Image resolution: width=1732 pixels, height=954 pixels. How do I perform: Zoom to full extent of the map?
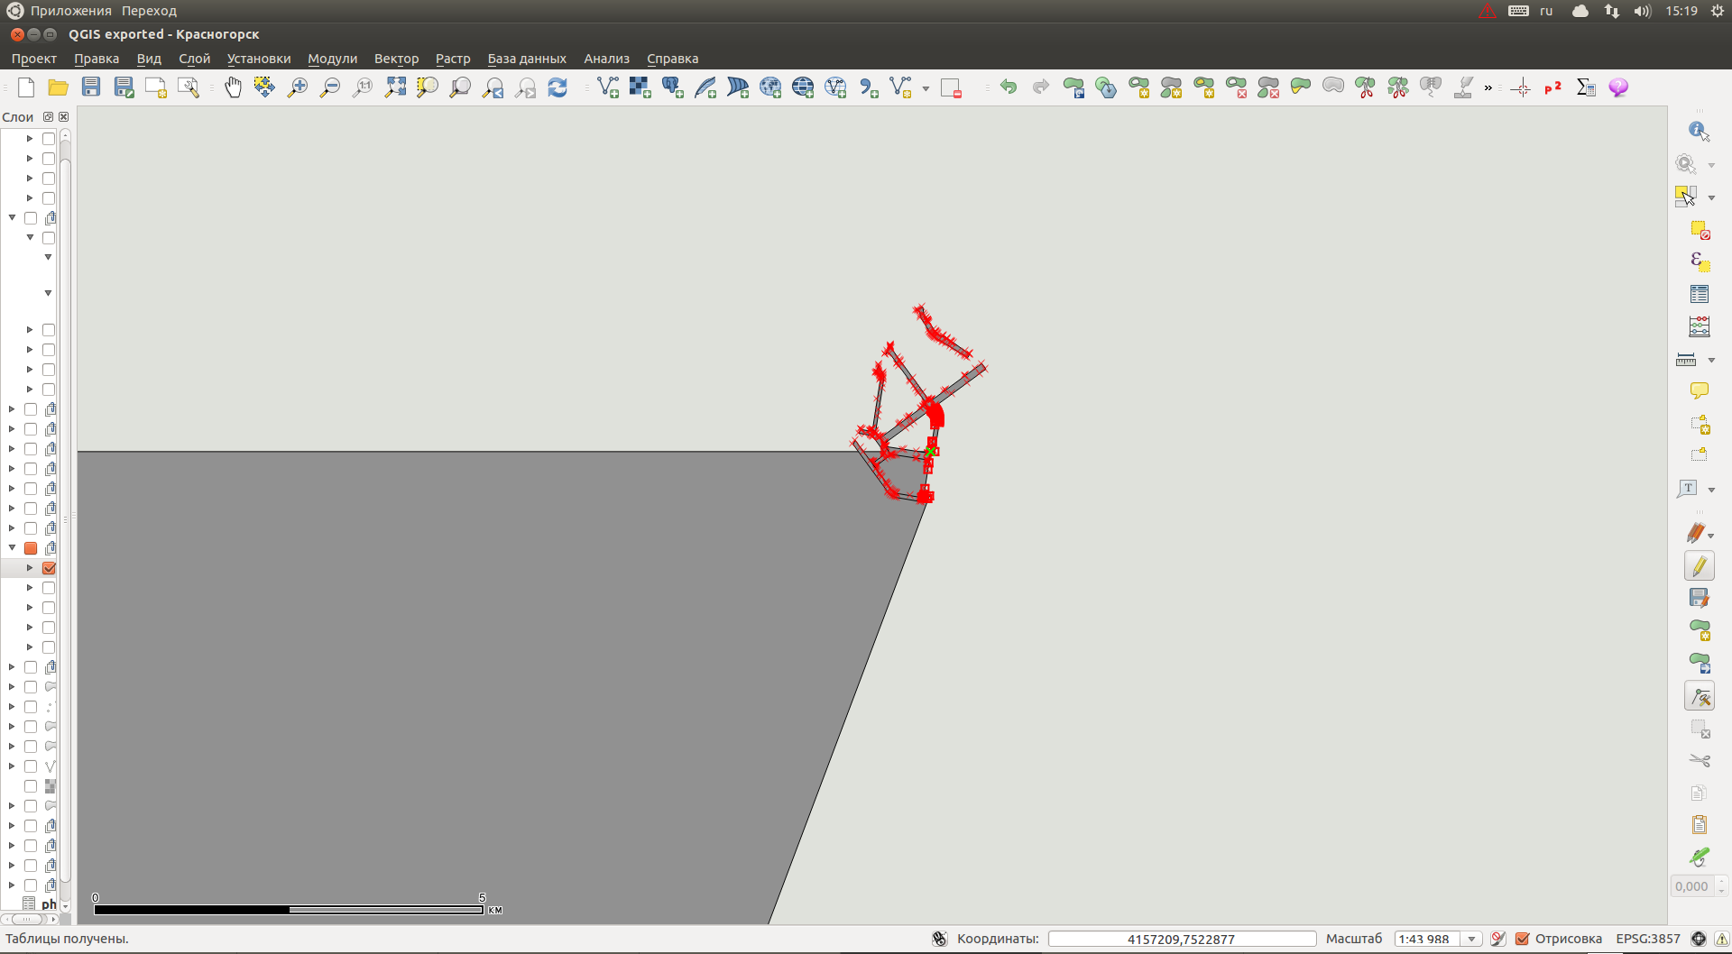394,87
